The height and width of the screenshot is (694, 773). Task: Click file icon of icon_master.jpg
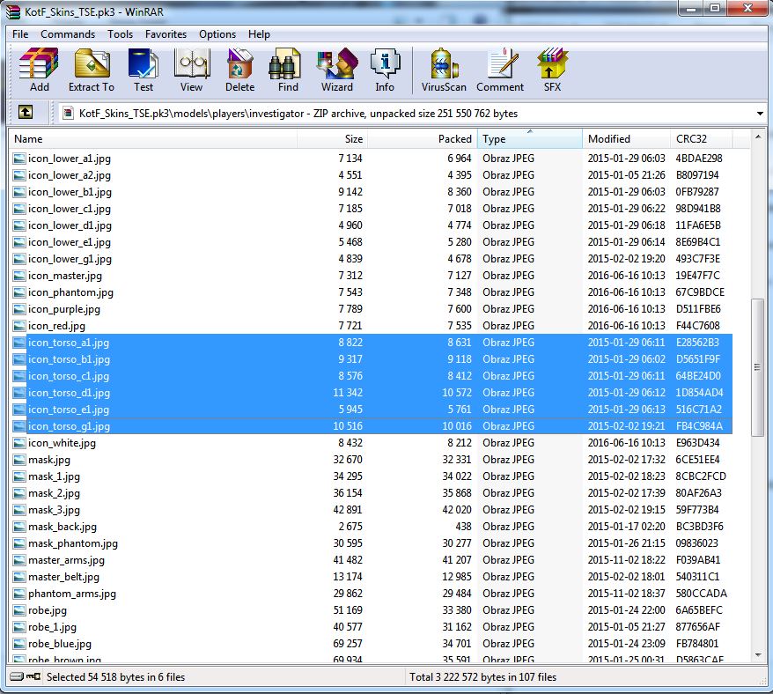[19, 276]
